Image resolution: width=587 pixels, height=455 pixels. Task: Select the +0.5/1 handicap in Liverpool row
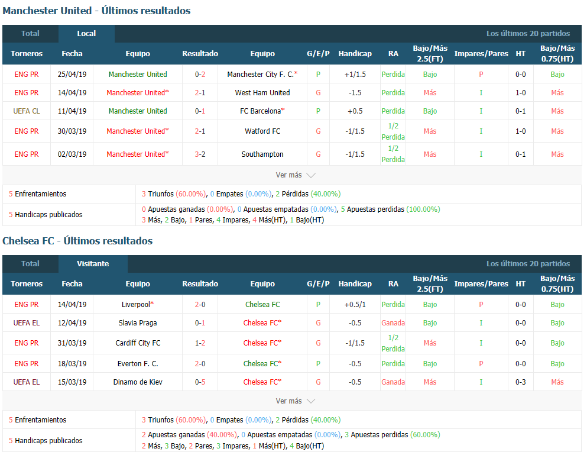point(355,304)
